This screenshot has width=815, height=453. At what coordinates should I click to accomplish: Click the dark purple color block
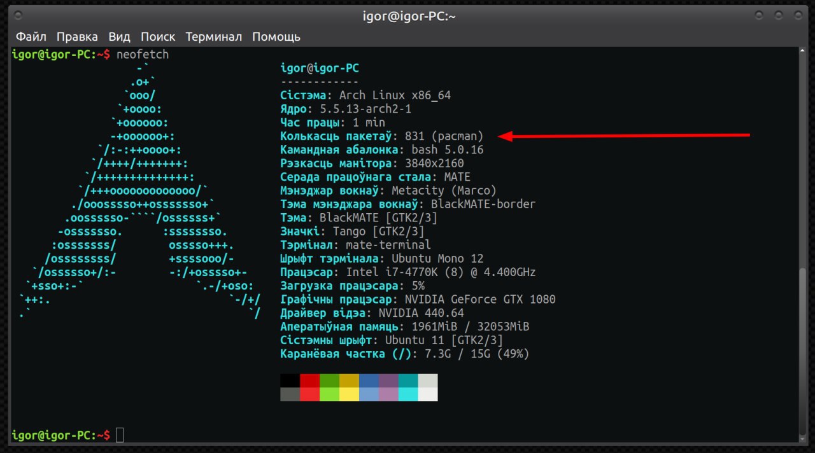point(388,380)
